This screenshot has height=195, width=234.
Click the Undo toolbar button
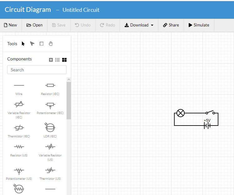click(83, 25)
